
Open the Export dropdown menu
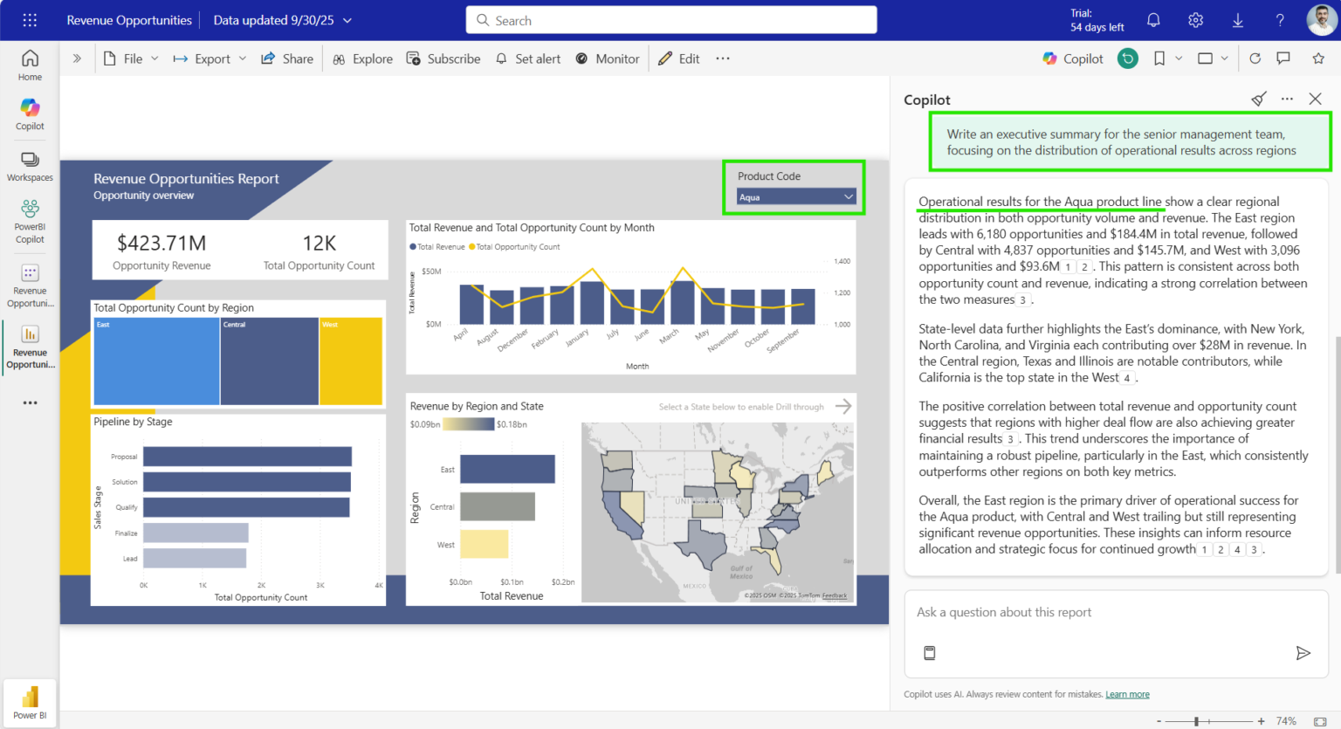210,58
